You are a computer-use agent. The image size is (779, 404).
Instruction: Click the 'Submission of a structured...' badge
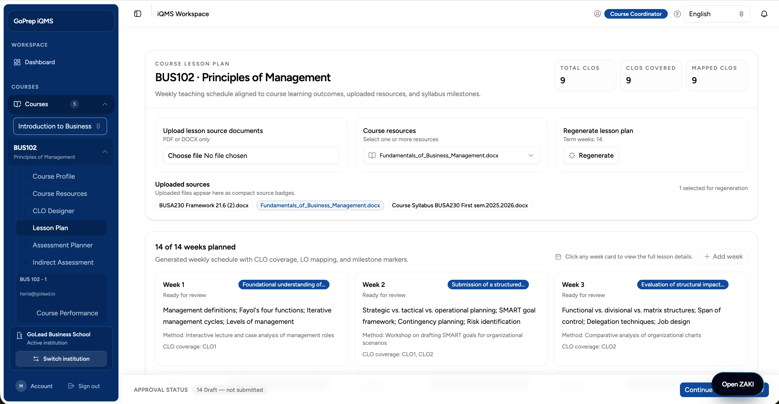pyautogui.click(x=488, y=285)
